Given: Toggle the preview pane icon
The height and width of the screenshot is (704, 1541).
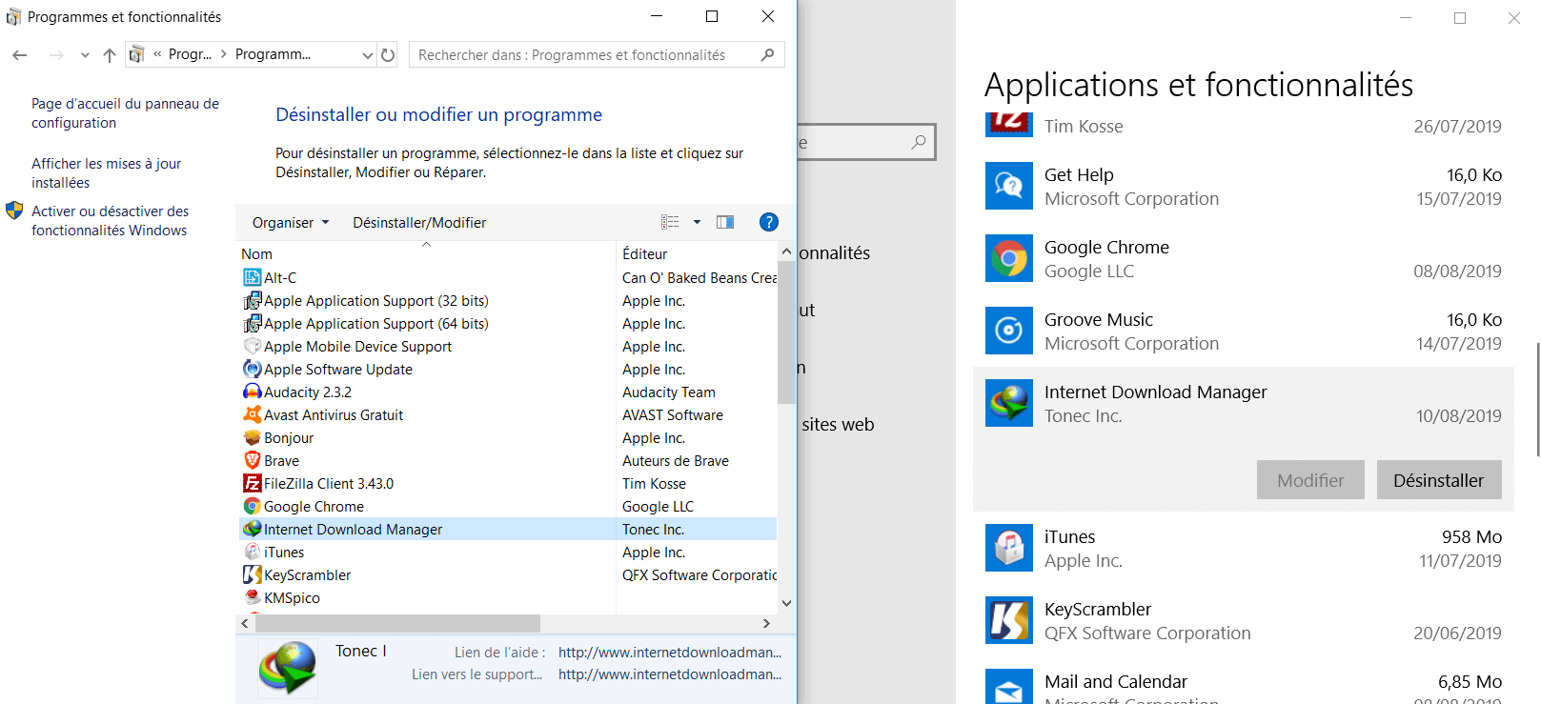Looking at the screenshot, I should [x=725, y=222].
